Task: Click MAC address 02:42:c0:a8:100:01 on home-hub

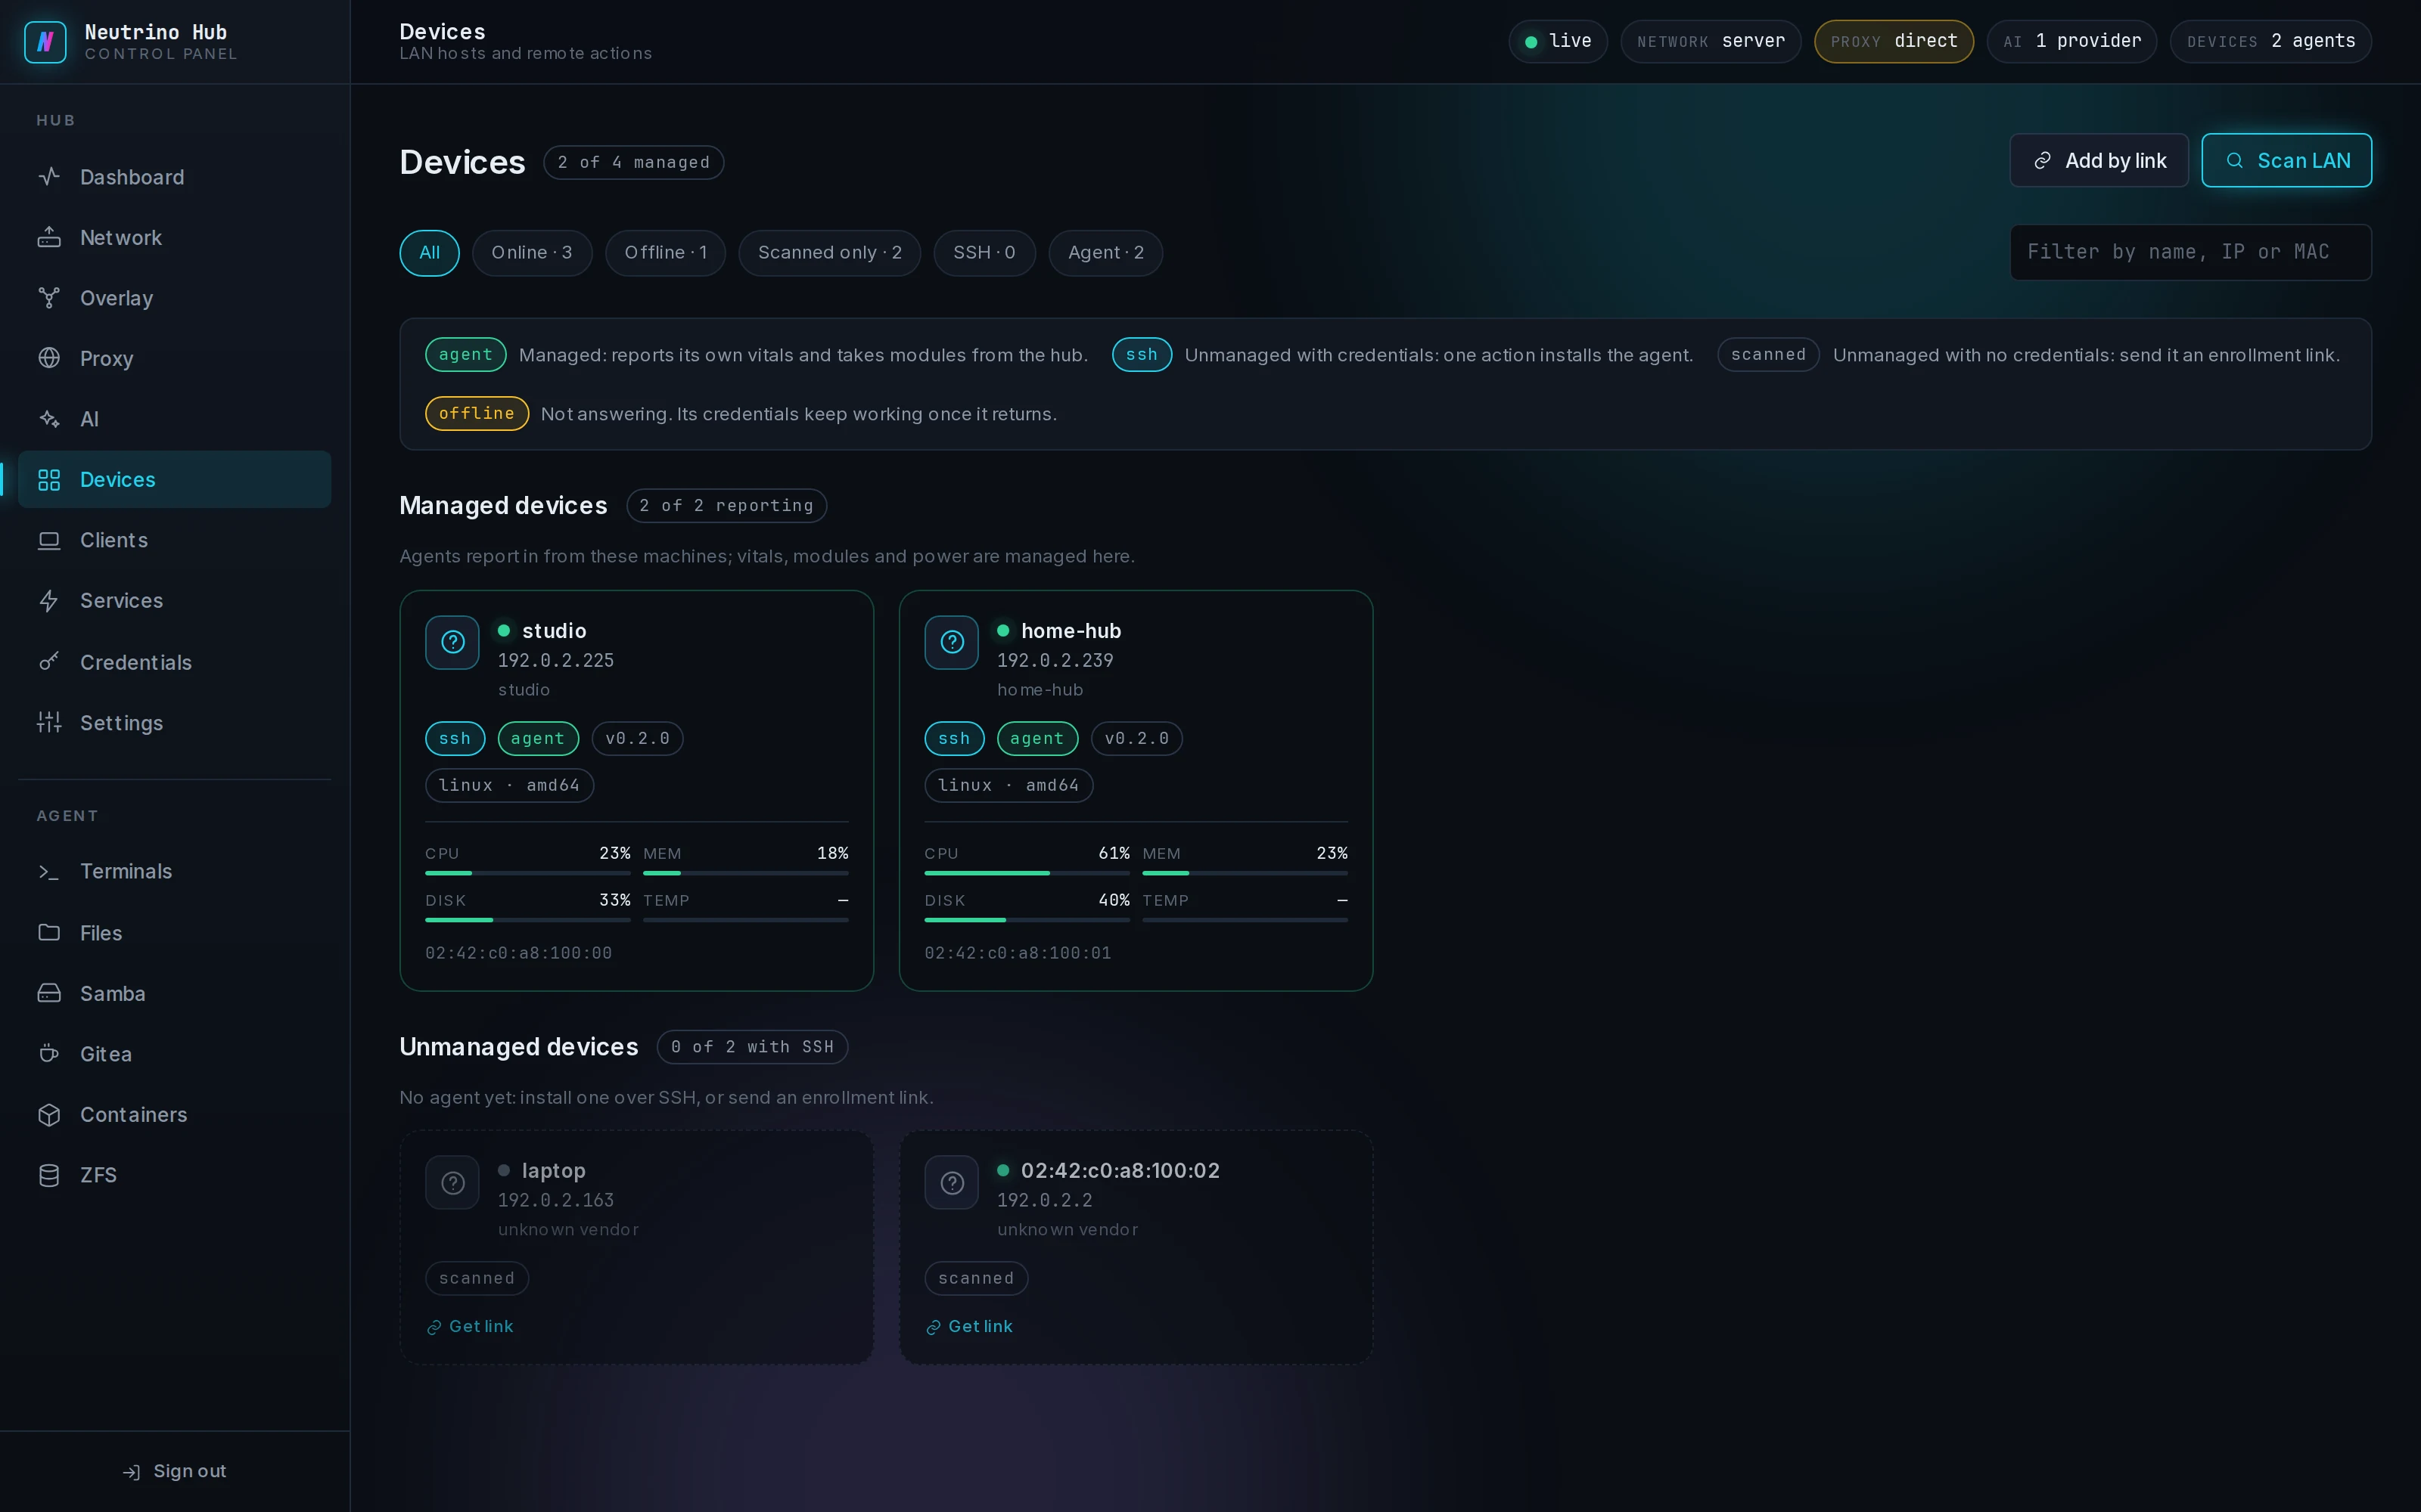Action: tap(1018, 954)
